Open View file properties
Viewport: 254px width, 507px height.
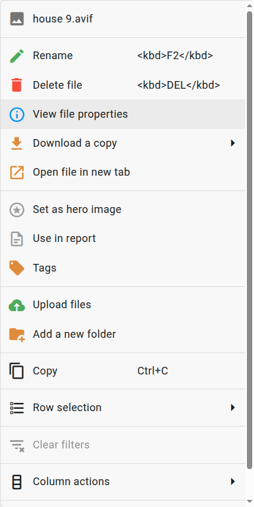(x=123, y=114)
